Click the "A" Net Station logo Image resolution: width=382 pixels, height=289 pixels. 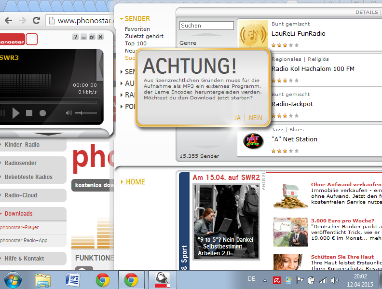pyautogui.click(x=253, y=141)
